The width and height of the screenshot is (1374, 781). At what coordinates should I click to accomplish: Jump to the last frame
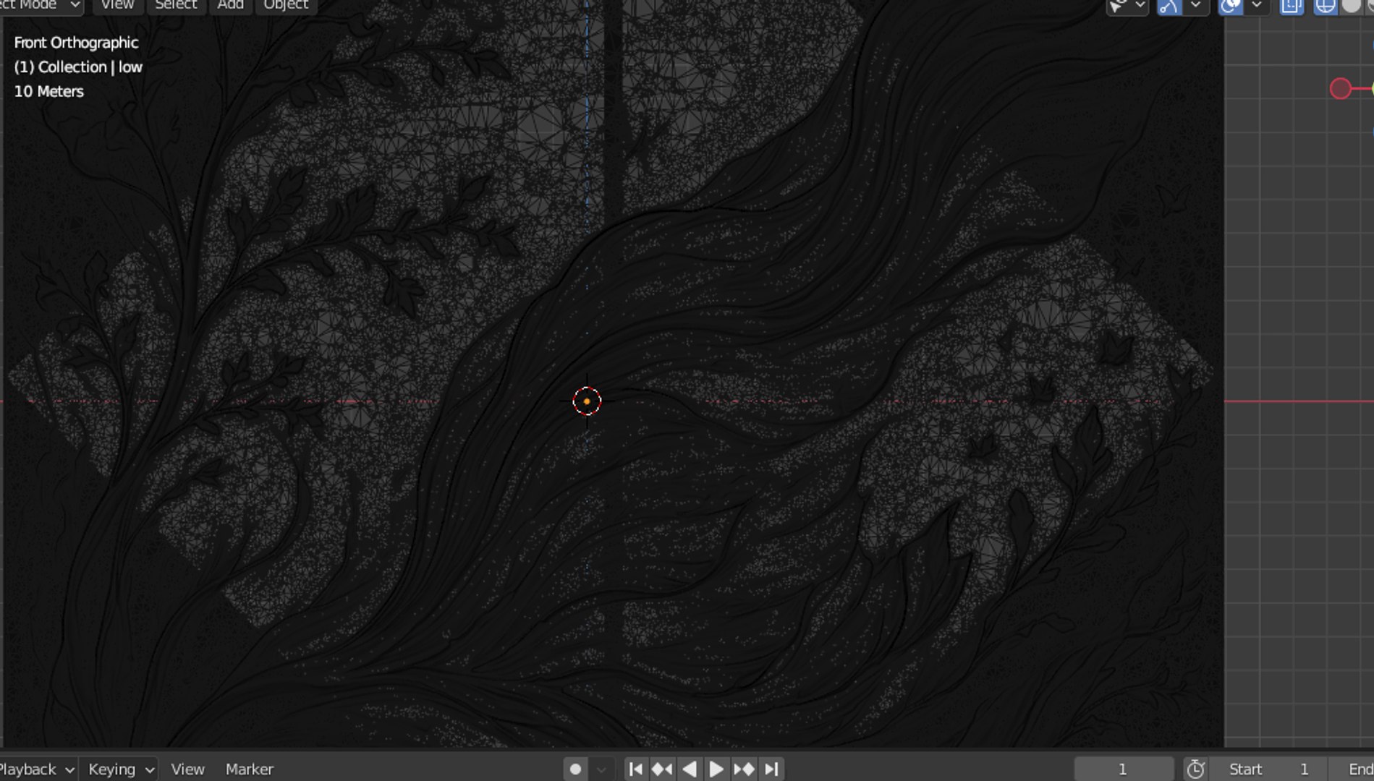[771, 769]
